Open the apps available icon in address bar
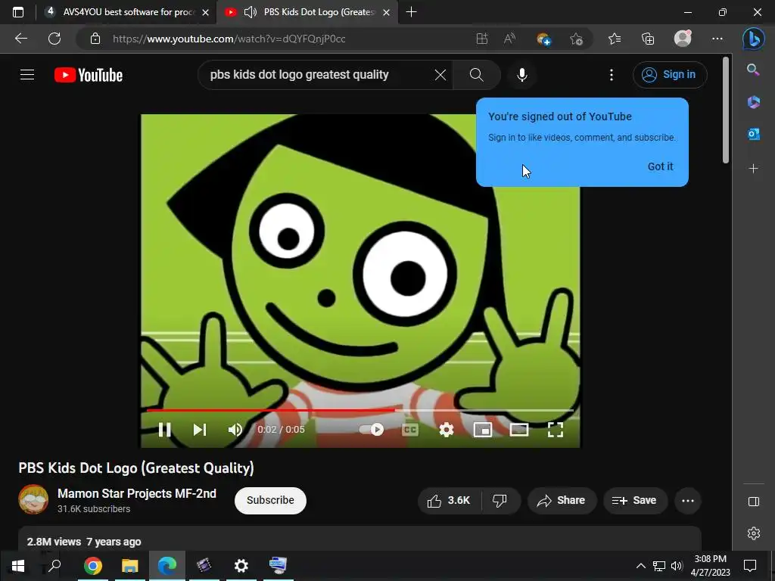Image resolution: width=775 pixels, height=581 pixels. [482, 39]
